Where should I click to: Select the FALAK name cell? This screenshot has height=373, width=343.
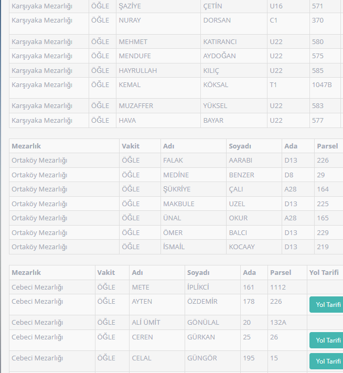173,160
